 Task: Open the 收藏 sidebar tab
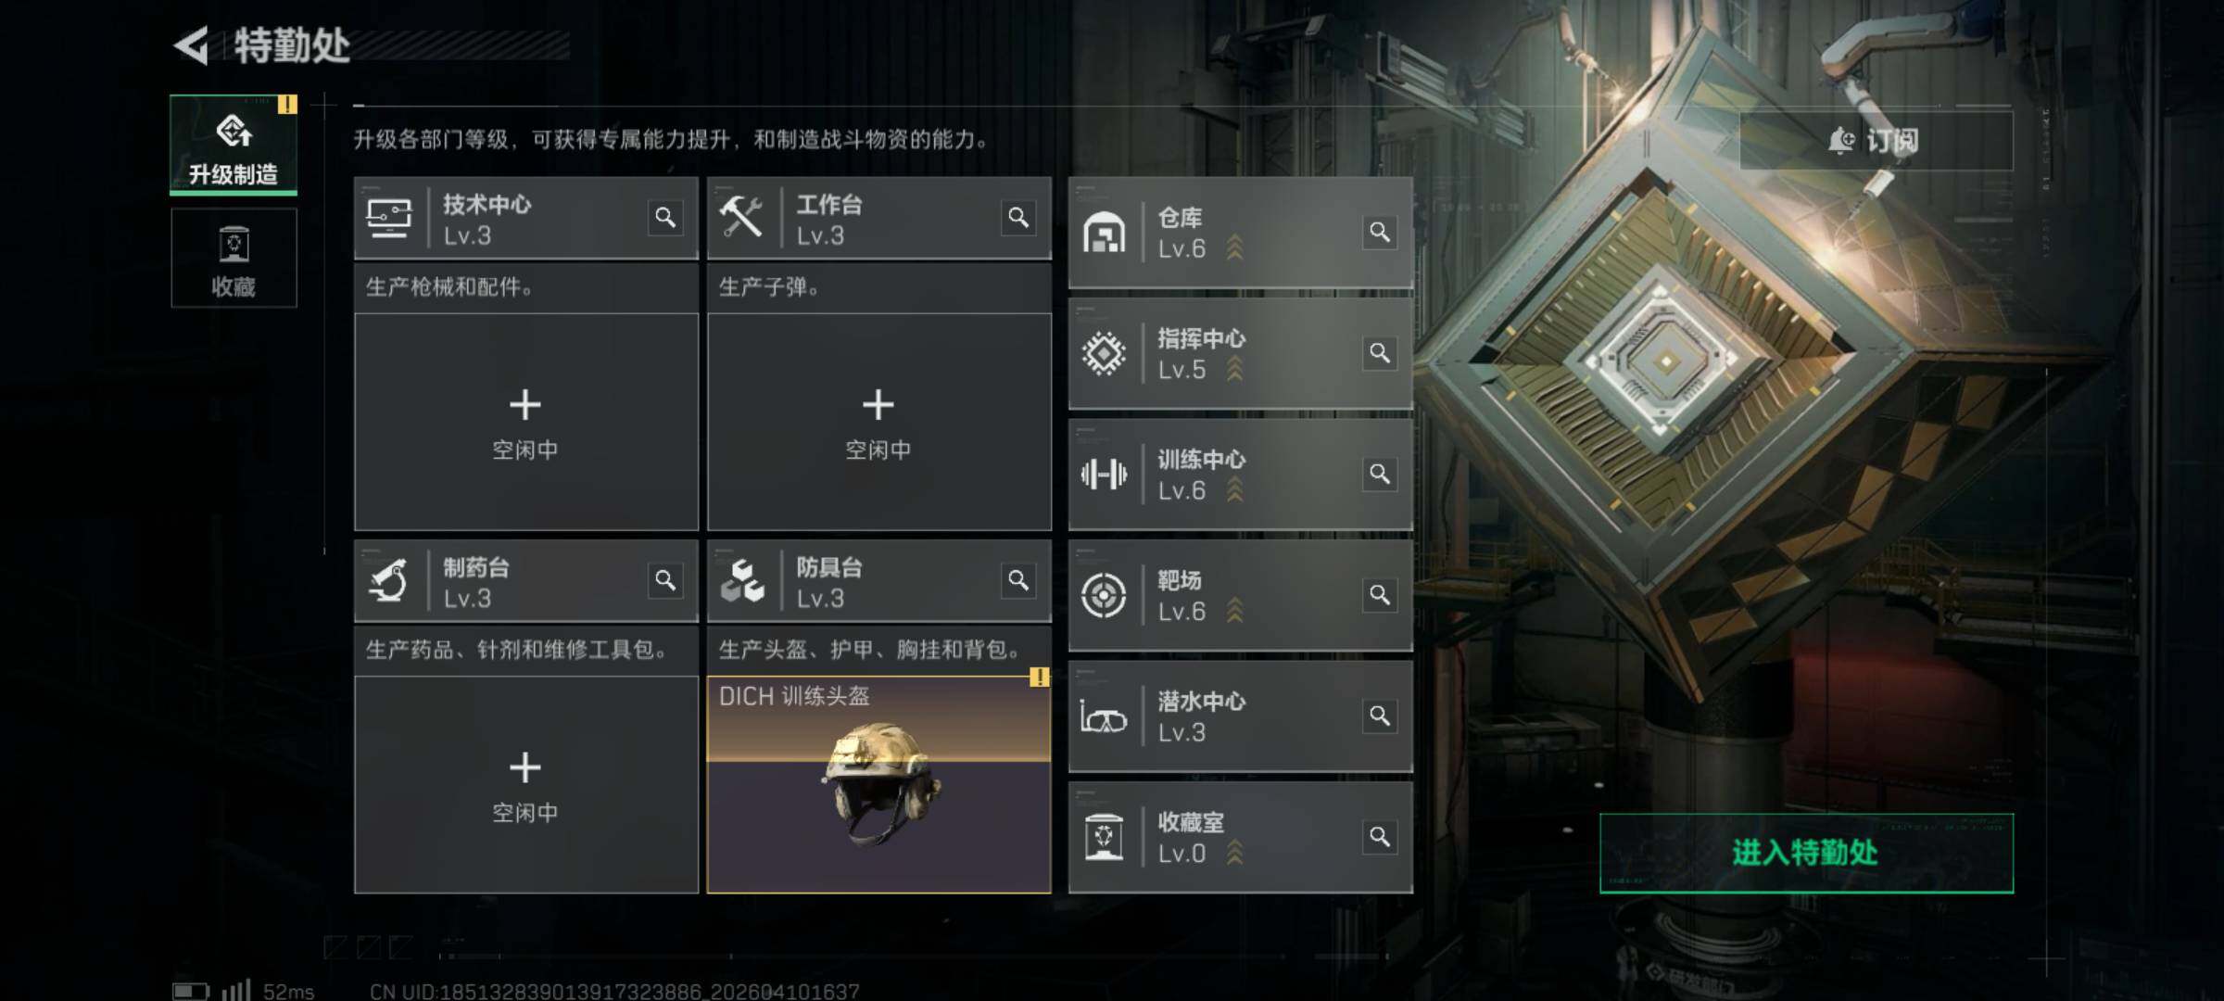coord(234,259)
